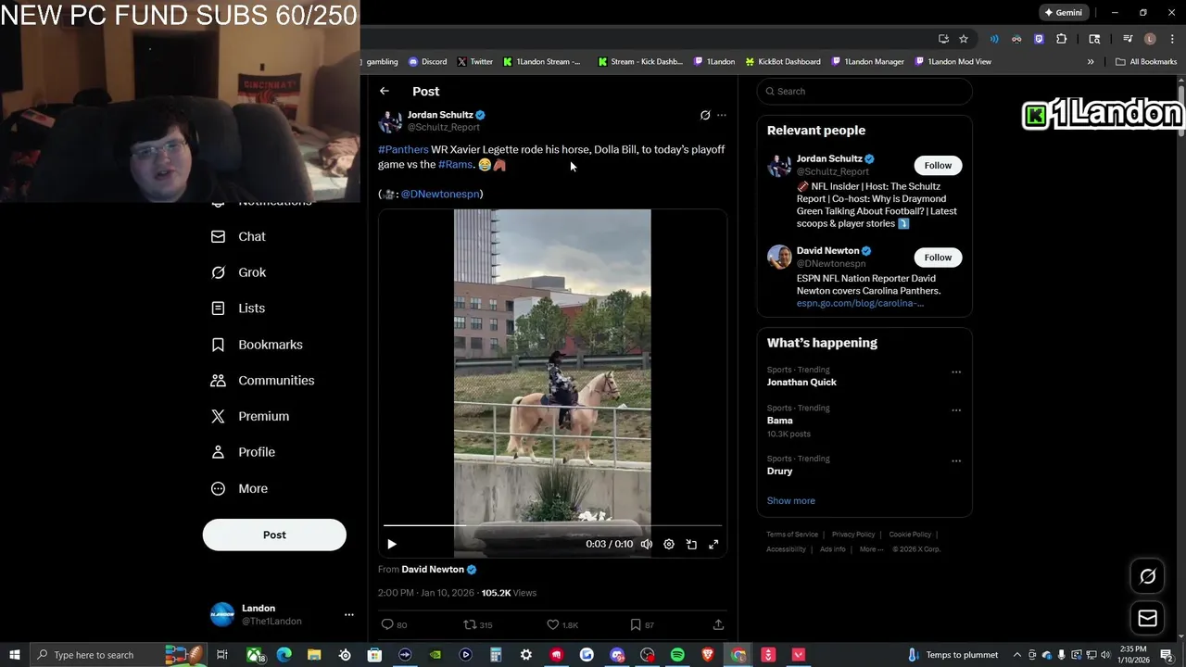Open the Privacy Policy footer link
Screen dimensions: 1186x667
coord(853,535)
